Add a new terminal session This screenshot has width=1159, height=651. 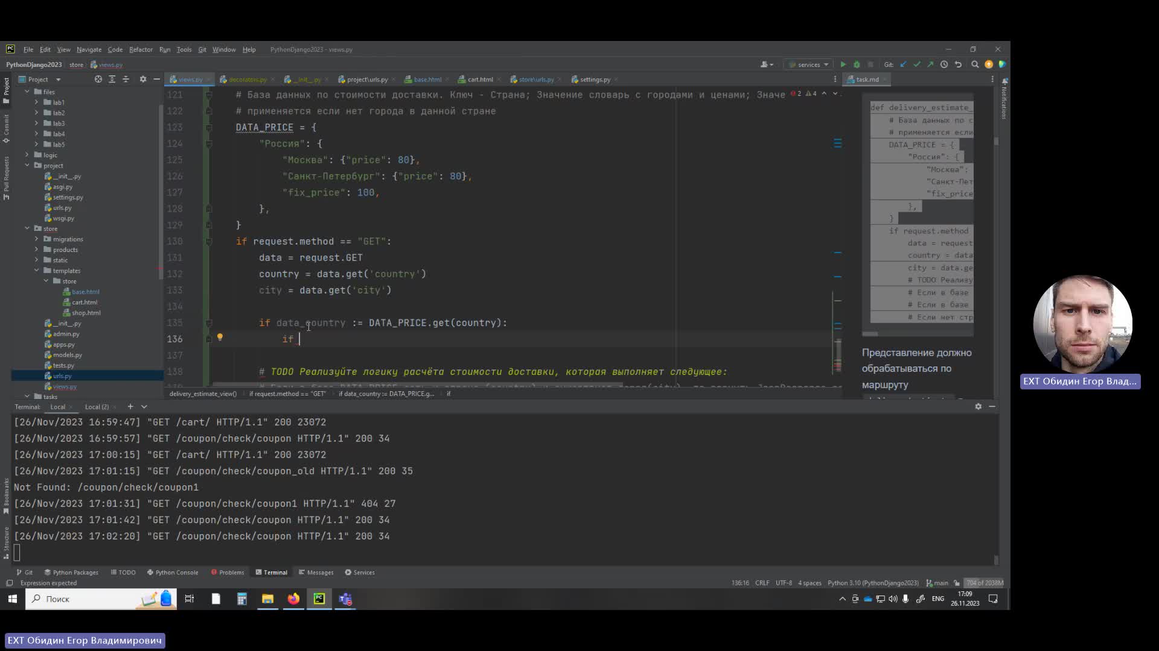(x=130, y=407)
